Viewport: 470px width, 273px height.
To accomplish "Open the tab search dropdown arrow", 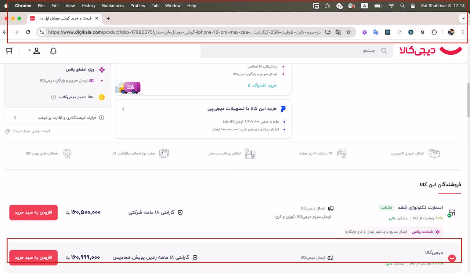I will tap(464, 18).
